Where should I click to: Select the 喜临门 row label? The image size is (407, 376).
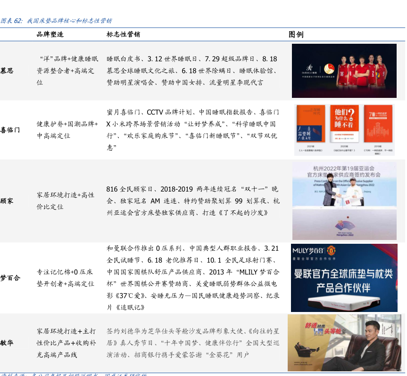click(x=10, y=129)
